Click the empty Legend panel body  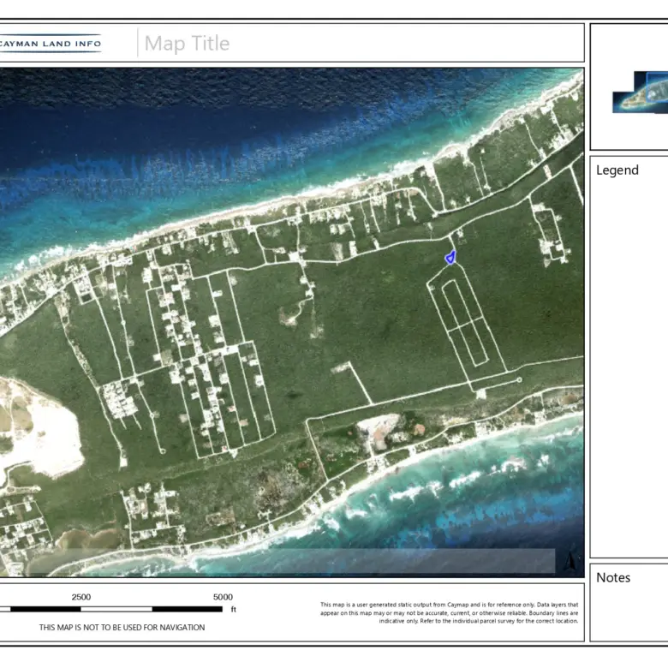[x=629, y=360]
